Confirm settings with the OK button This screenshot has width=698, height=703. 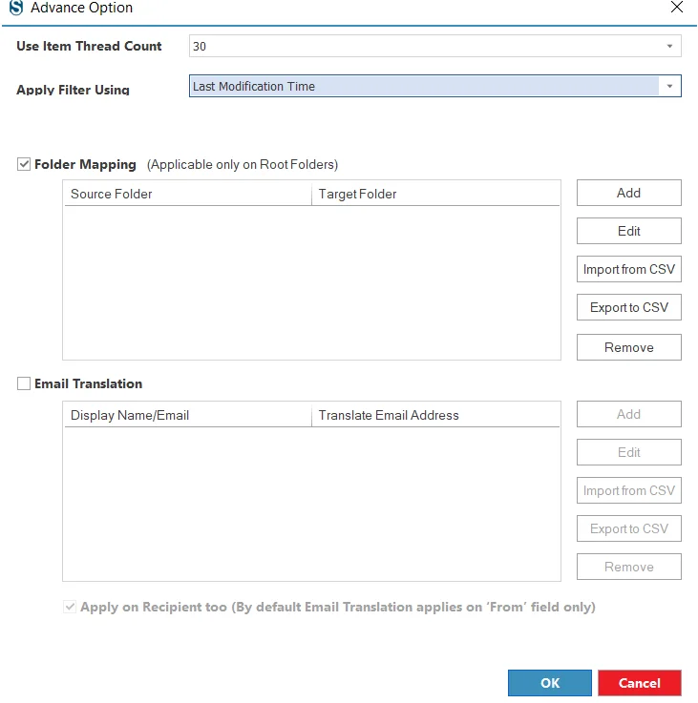pos(550,683)
